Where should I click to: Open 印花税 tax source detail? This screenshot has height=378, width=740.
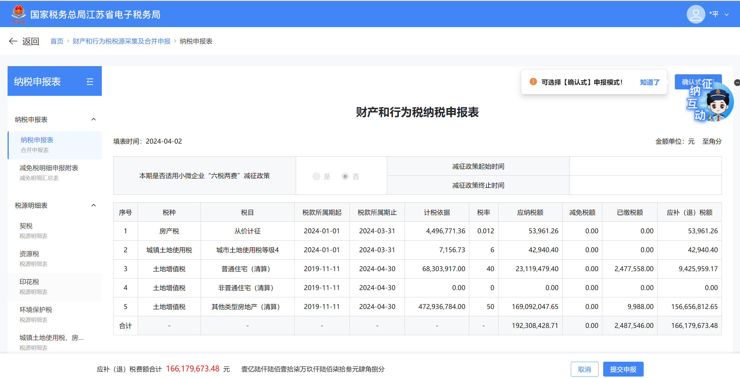pos(29,282)
